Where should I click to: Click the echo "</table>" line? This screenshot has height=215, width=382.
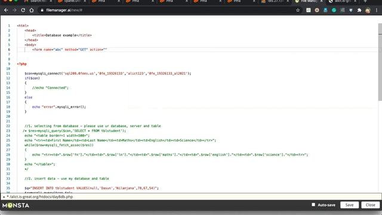point(40,164)
